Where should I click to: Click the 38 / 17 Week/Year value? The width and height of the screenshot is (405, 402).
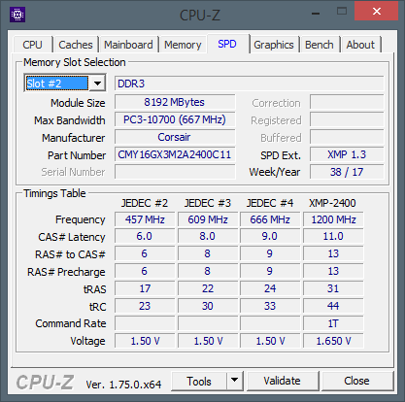click(x=347, y=172)
